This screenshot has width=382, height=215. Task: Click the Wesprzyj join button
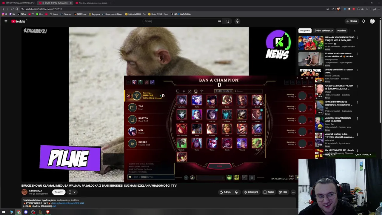[x=59, y=192]
